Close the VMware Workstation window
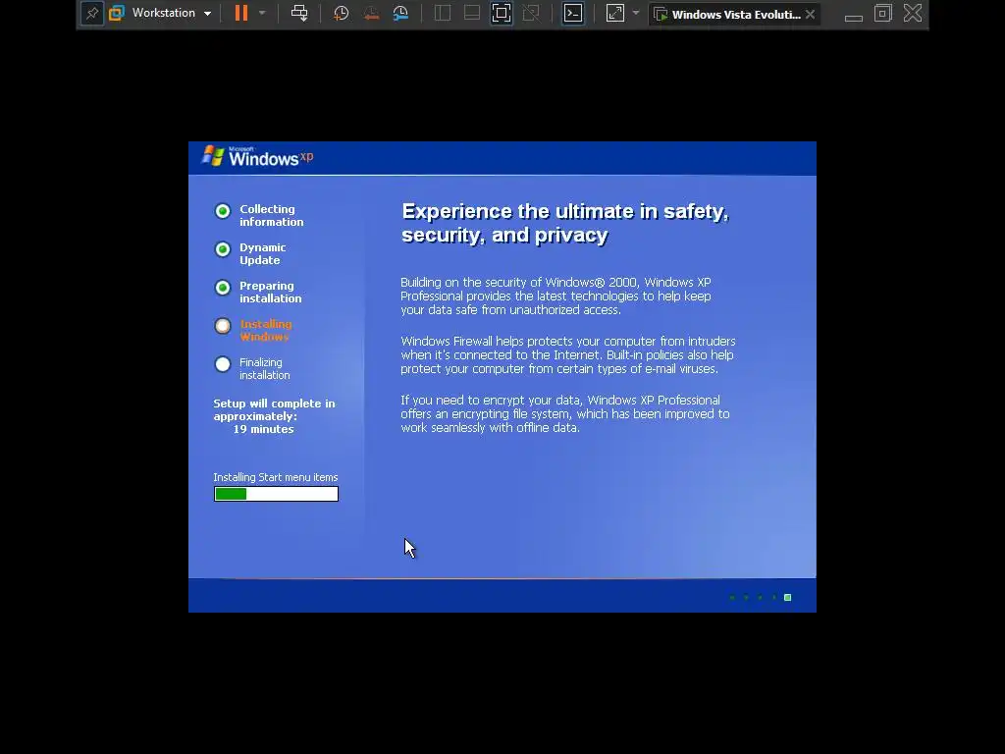This screenshot has width=1005, height=754. click(913, 14)
